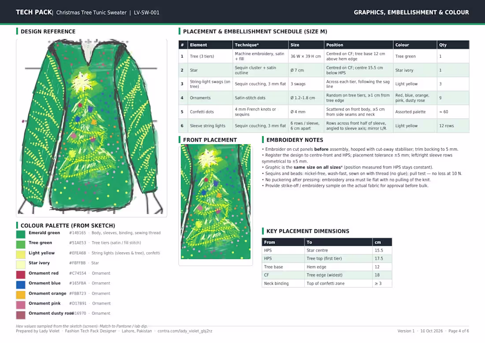Click the Ornament dusty rose swatch
485x343 pixels.
pos(21,315)
